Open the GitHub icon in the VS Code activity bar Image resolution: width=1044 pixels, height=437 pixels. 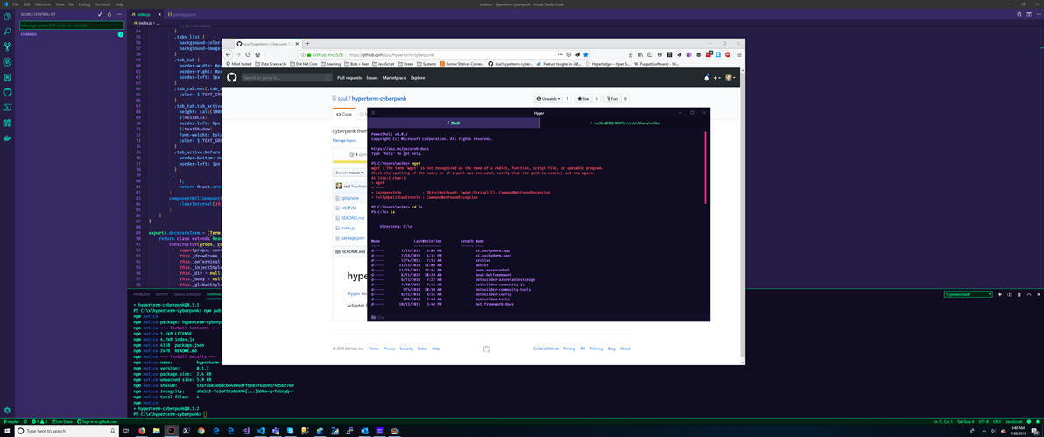7,92
